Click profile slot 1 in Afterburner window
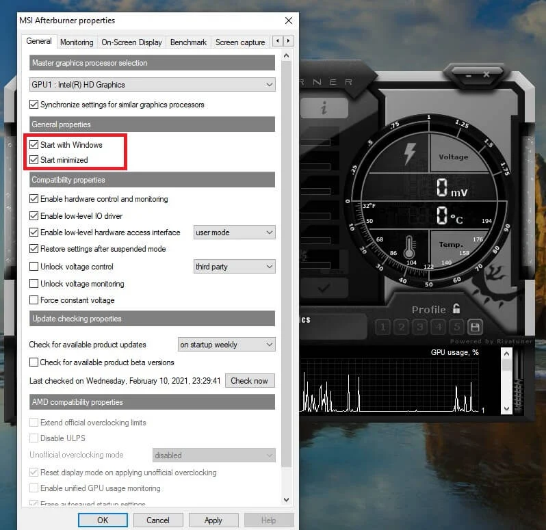The height and width of the screenshot is (530, 546). point(383,327)
